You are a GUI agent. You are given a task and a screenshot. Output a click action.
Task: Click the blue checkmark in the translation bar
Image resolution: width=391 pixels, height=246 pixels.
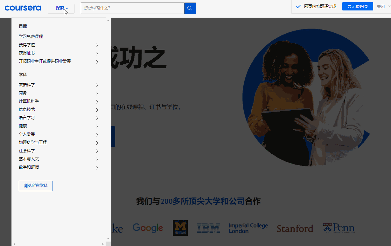coord(298,6)
